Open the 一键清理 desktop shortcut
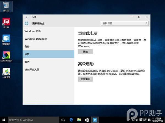The height and width of the screenshot is (123, 165). 6,73
